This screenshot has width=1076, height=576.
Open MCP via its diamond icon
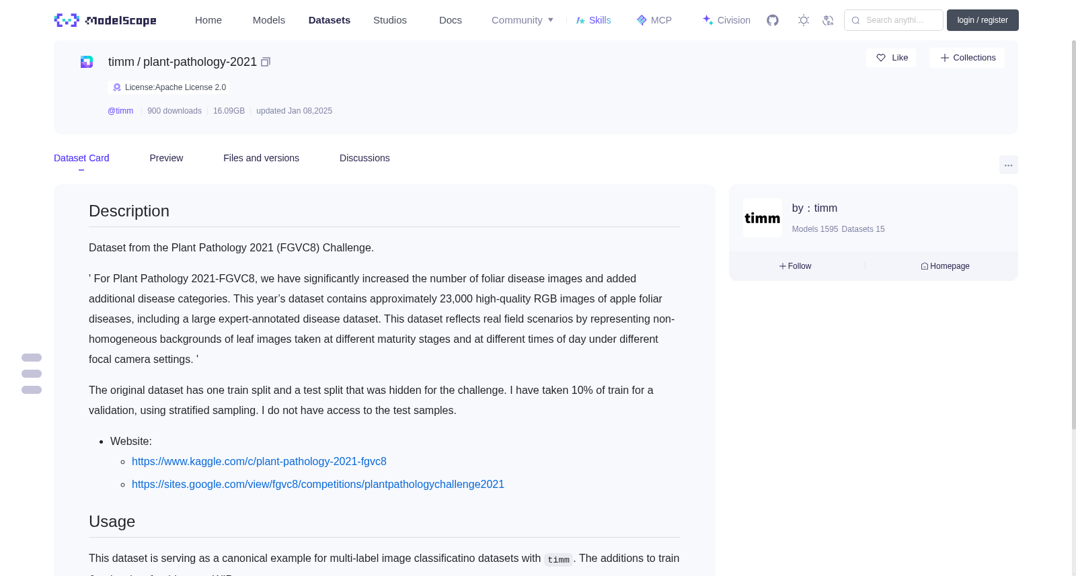pyautogui.click(x=642, y=20)
